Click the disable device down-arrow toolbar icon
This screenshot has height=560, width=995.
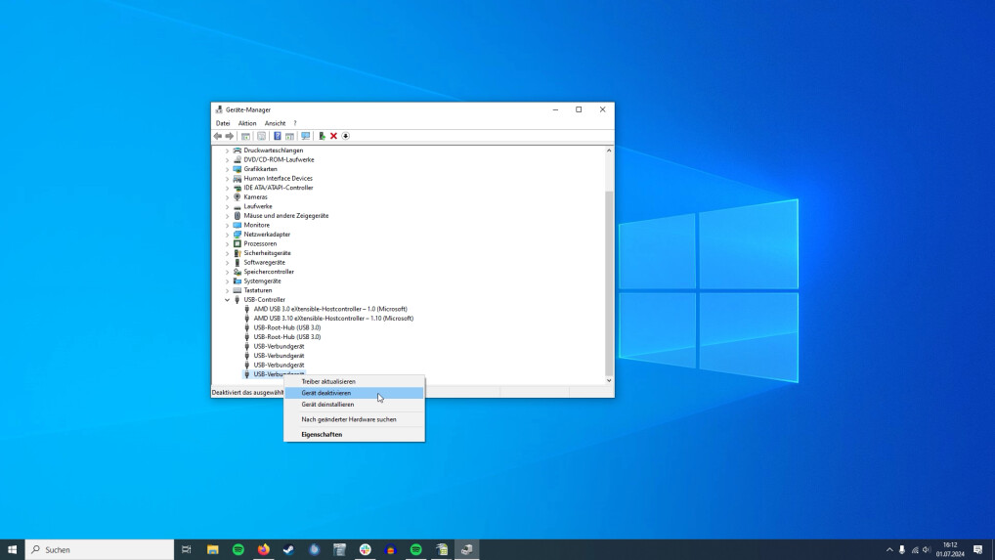tap(345, 136)
